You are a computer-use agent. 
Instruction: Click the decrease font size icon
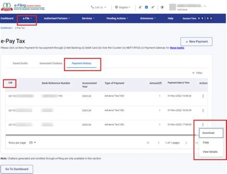coord(140,7)
